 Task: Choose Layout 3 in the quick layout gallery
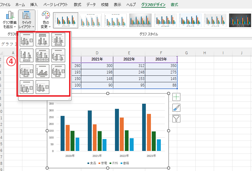pyautogui.click(x=58, y=40)
